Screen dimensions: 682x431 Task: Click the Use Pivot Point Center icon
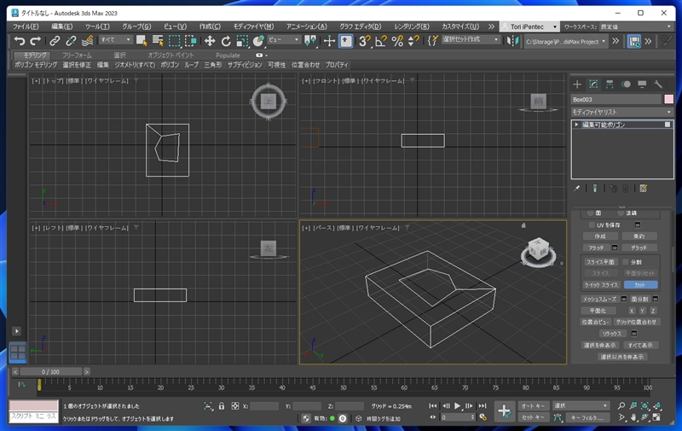[x=310, y=41]
